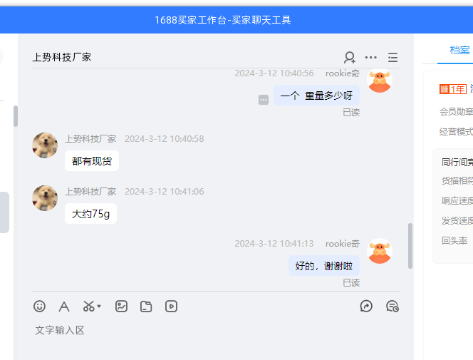473x360 pixels.
Task: Click the 已读 status under 一个 重量多少呀
Action: tap(351, 112)
